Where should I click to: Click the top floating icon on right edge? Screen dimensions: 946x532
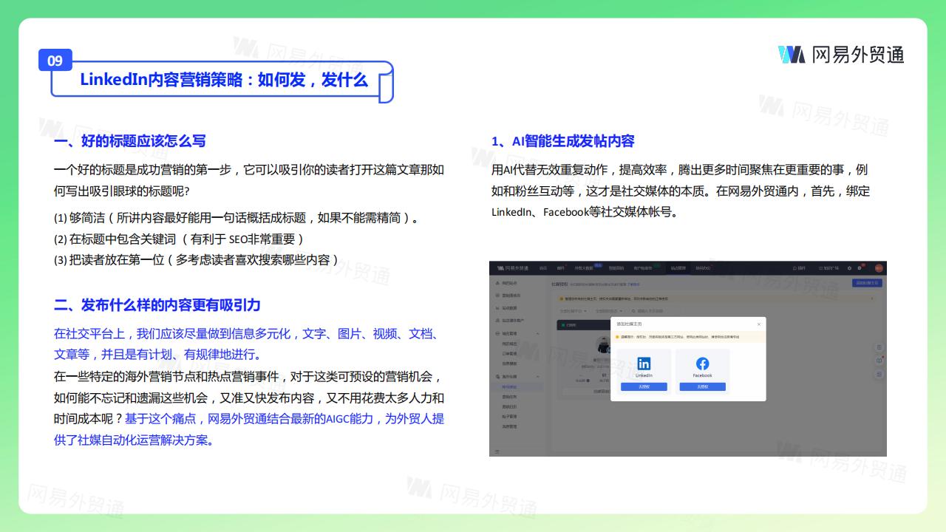[x=879, y=347]
